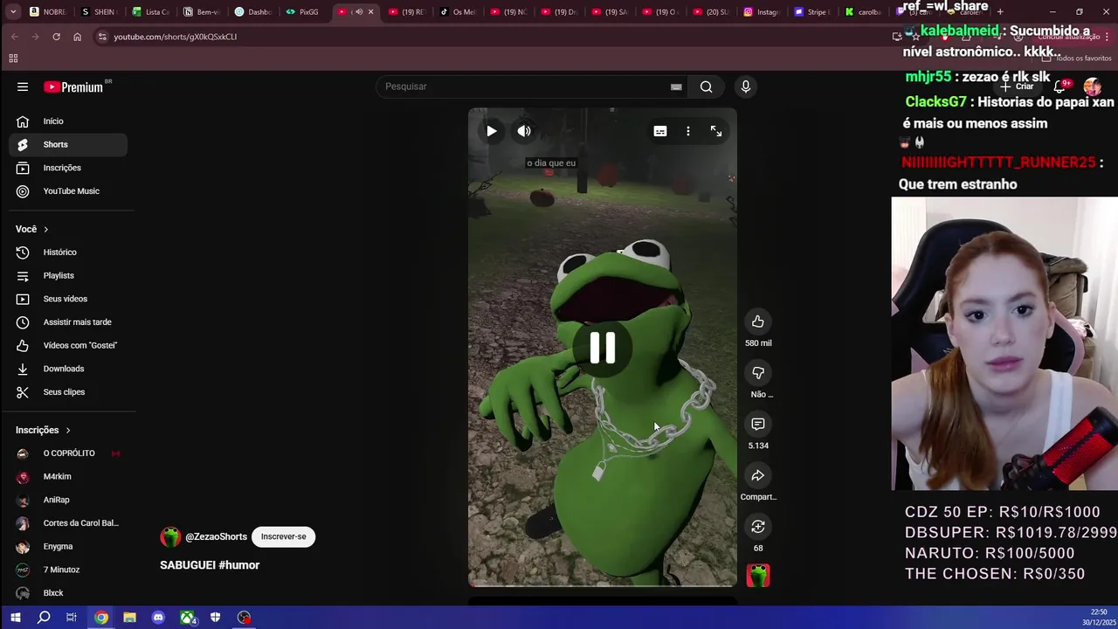Open the Windows Start menu
Image resolution: width=1118 pixels, height=629 pixels.
[15, 618]
